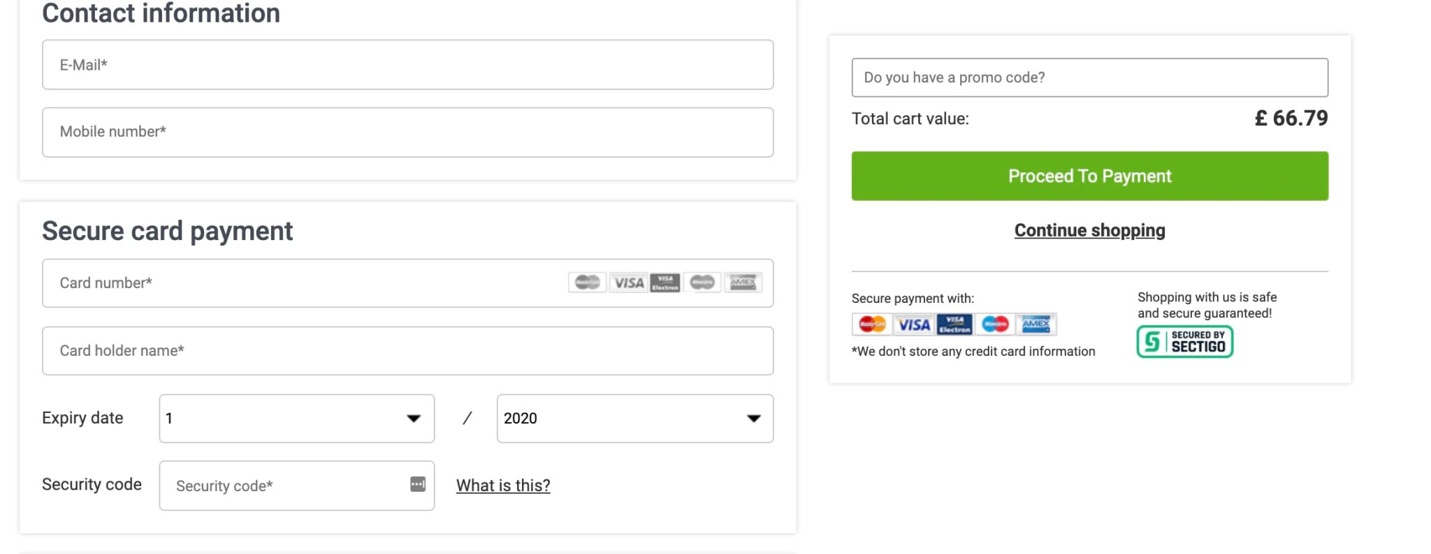Screen dimensions: 1431x554
Task: Click the grey VISA Electron icon in card field
Action: click(665, 283)
